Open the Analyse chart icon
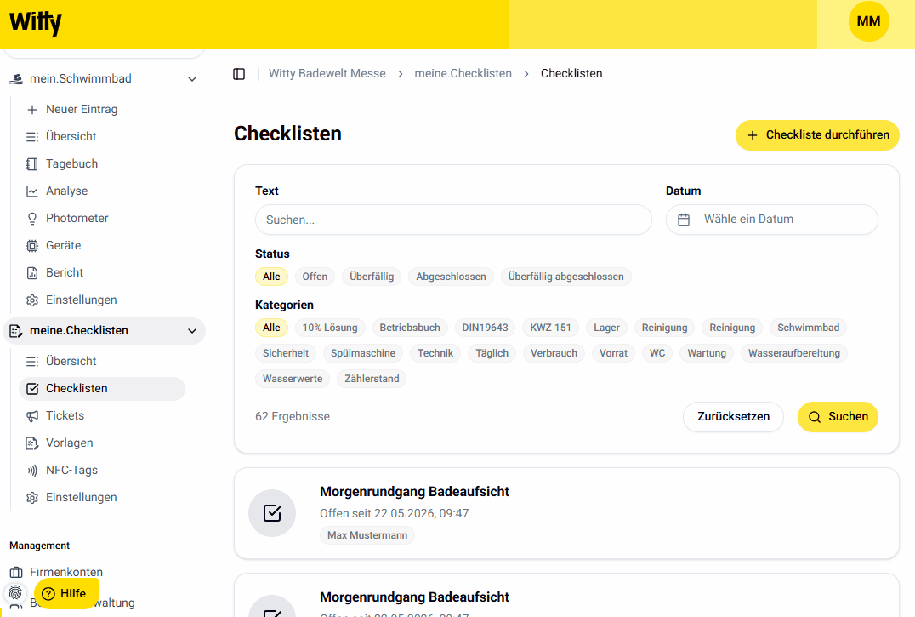 (32, 191)
